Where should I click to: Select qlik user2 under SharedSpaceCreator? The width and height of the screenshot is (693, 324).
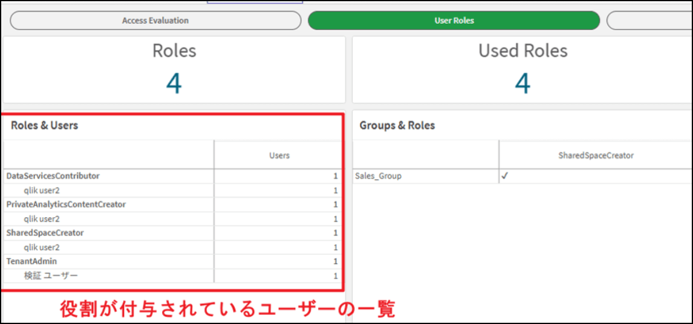pyautogui.click(x=42, y=247)
